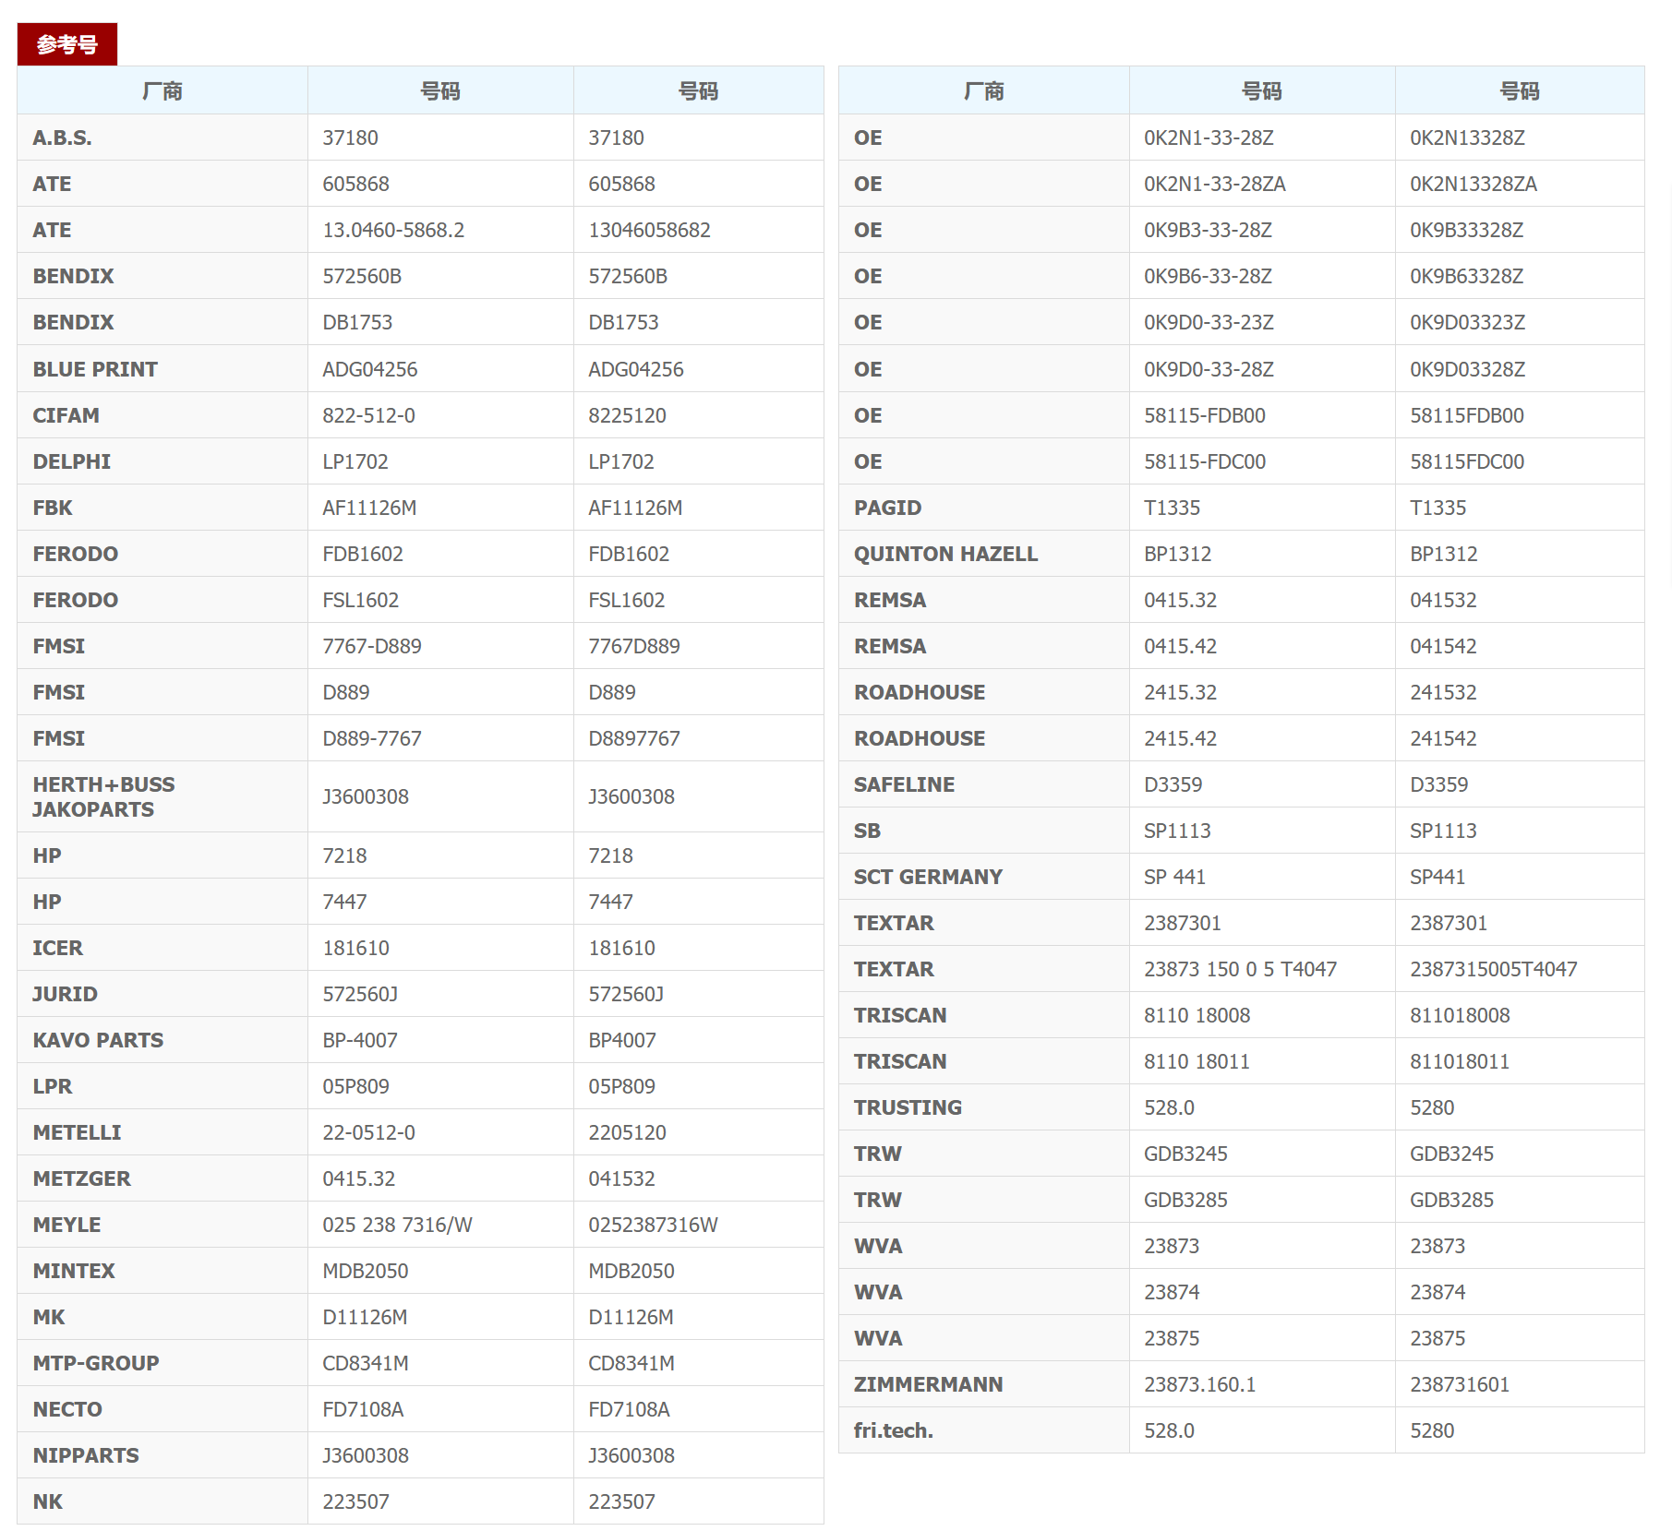This screenshot has width=1672, height=1531.
Task: Select the MINTEX manufacturer cell
Action: pyautogui.click(x=162, y=1271)
